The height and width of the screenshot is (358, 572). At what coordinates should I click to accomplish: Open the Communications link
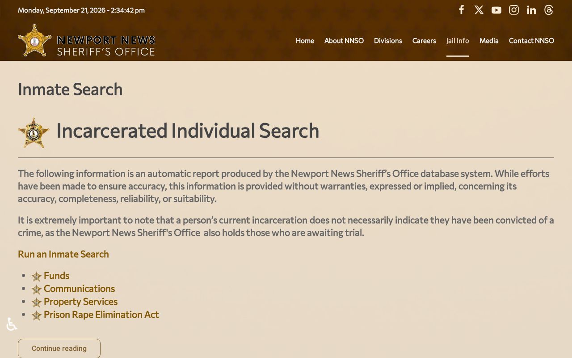pyautogui.click(x=79, y=289)
